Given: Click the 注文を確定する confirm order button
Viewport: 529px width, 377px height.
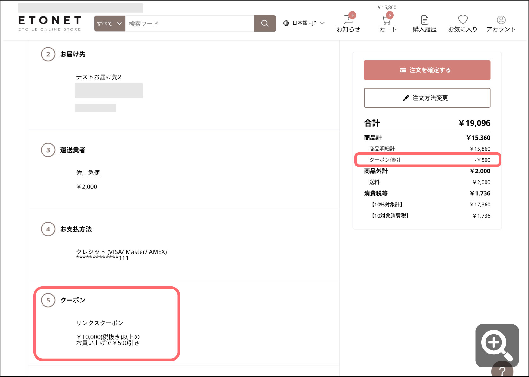Looking at the screenshot, I should click(427, 70).
